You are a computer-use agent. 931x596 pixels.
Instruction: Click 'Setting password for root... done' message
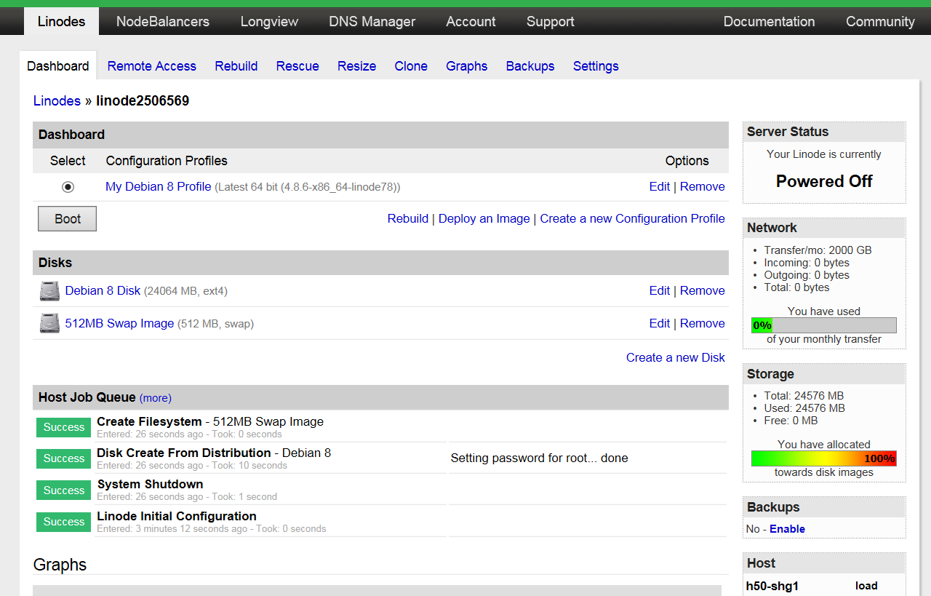(539, 458)
